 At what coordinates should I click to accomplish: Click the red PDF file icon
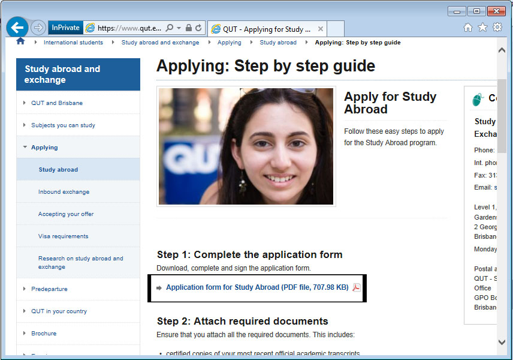tap(357, 287)
